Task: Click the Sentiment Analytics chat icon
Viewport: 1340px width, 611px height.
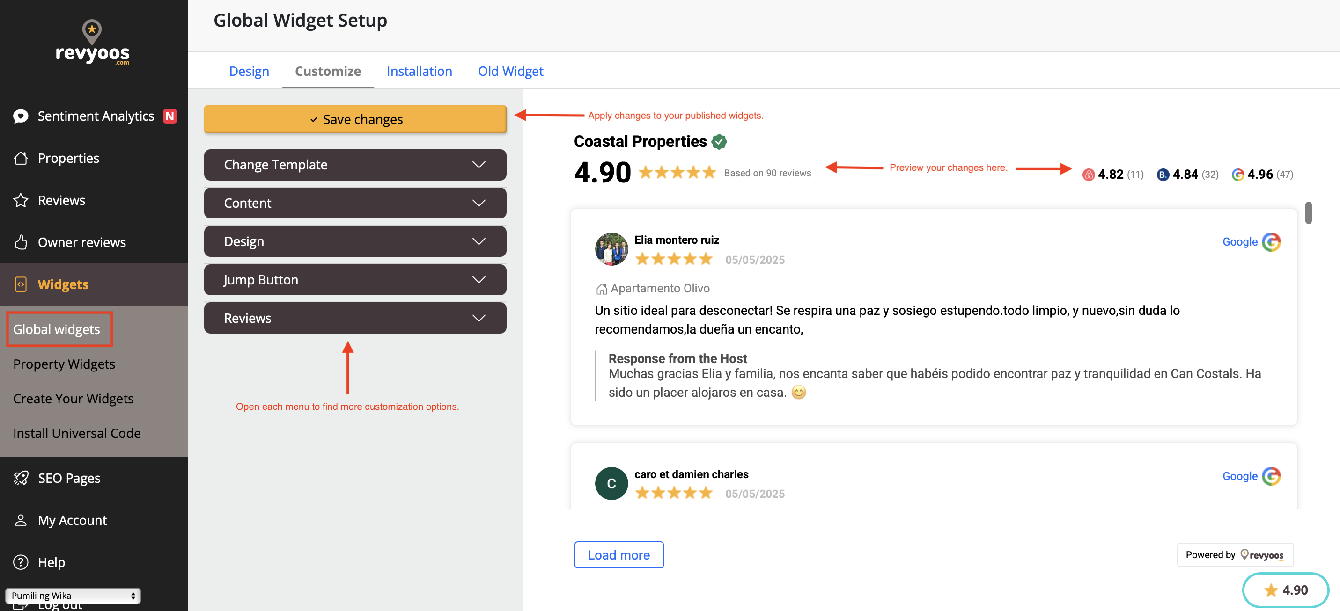Action: coord(20,116)
